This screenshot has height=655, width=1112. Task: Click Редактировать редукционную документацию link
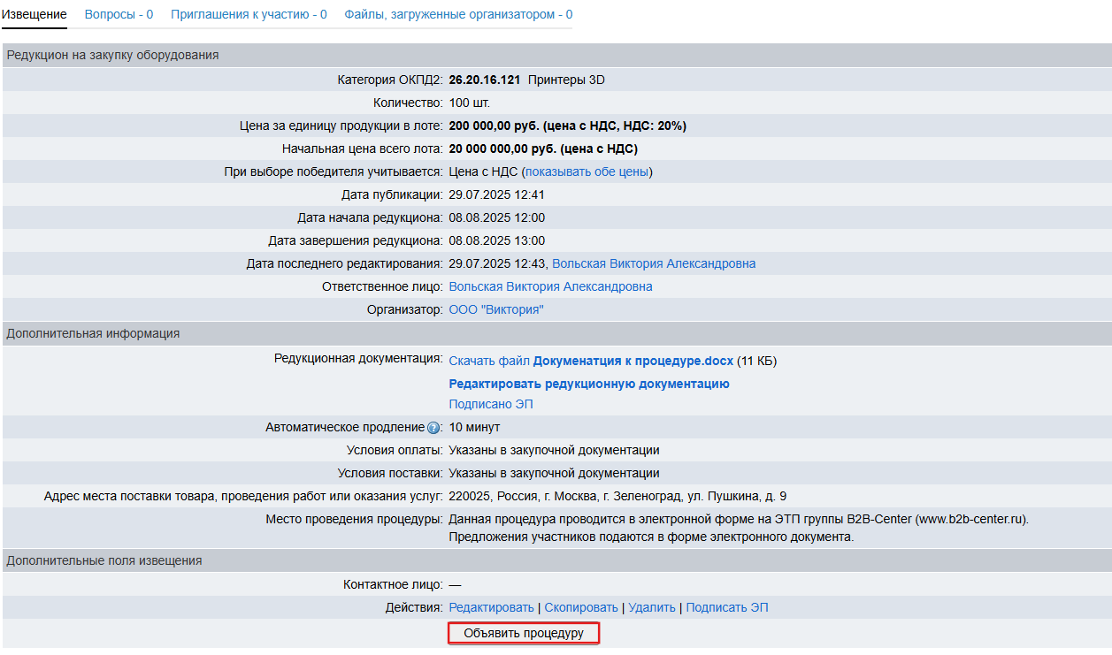(x=588, y=384)
